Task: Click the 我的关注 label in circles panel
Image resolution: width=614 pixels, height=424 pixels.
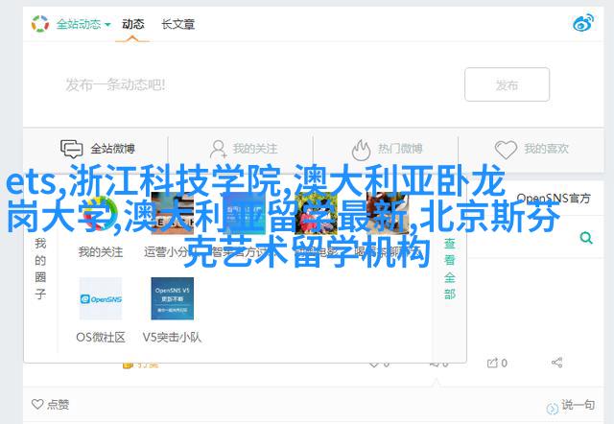Action: (101, 252)
